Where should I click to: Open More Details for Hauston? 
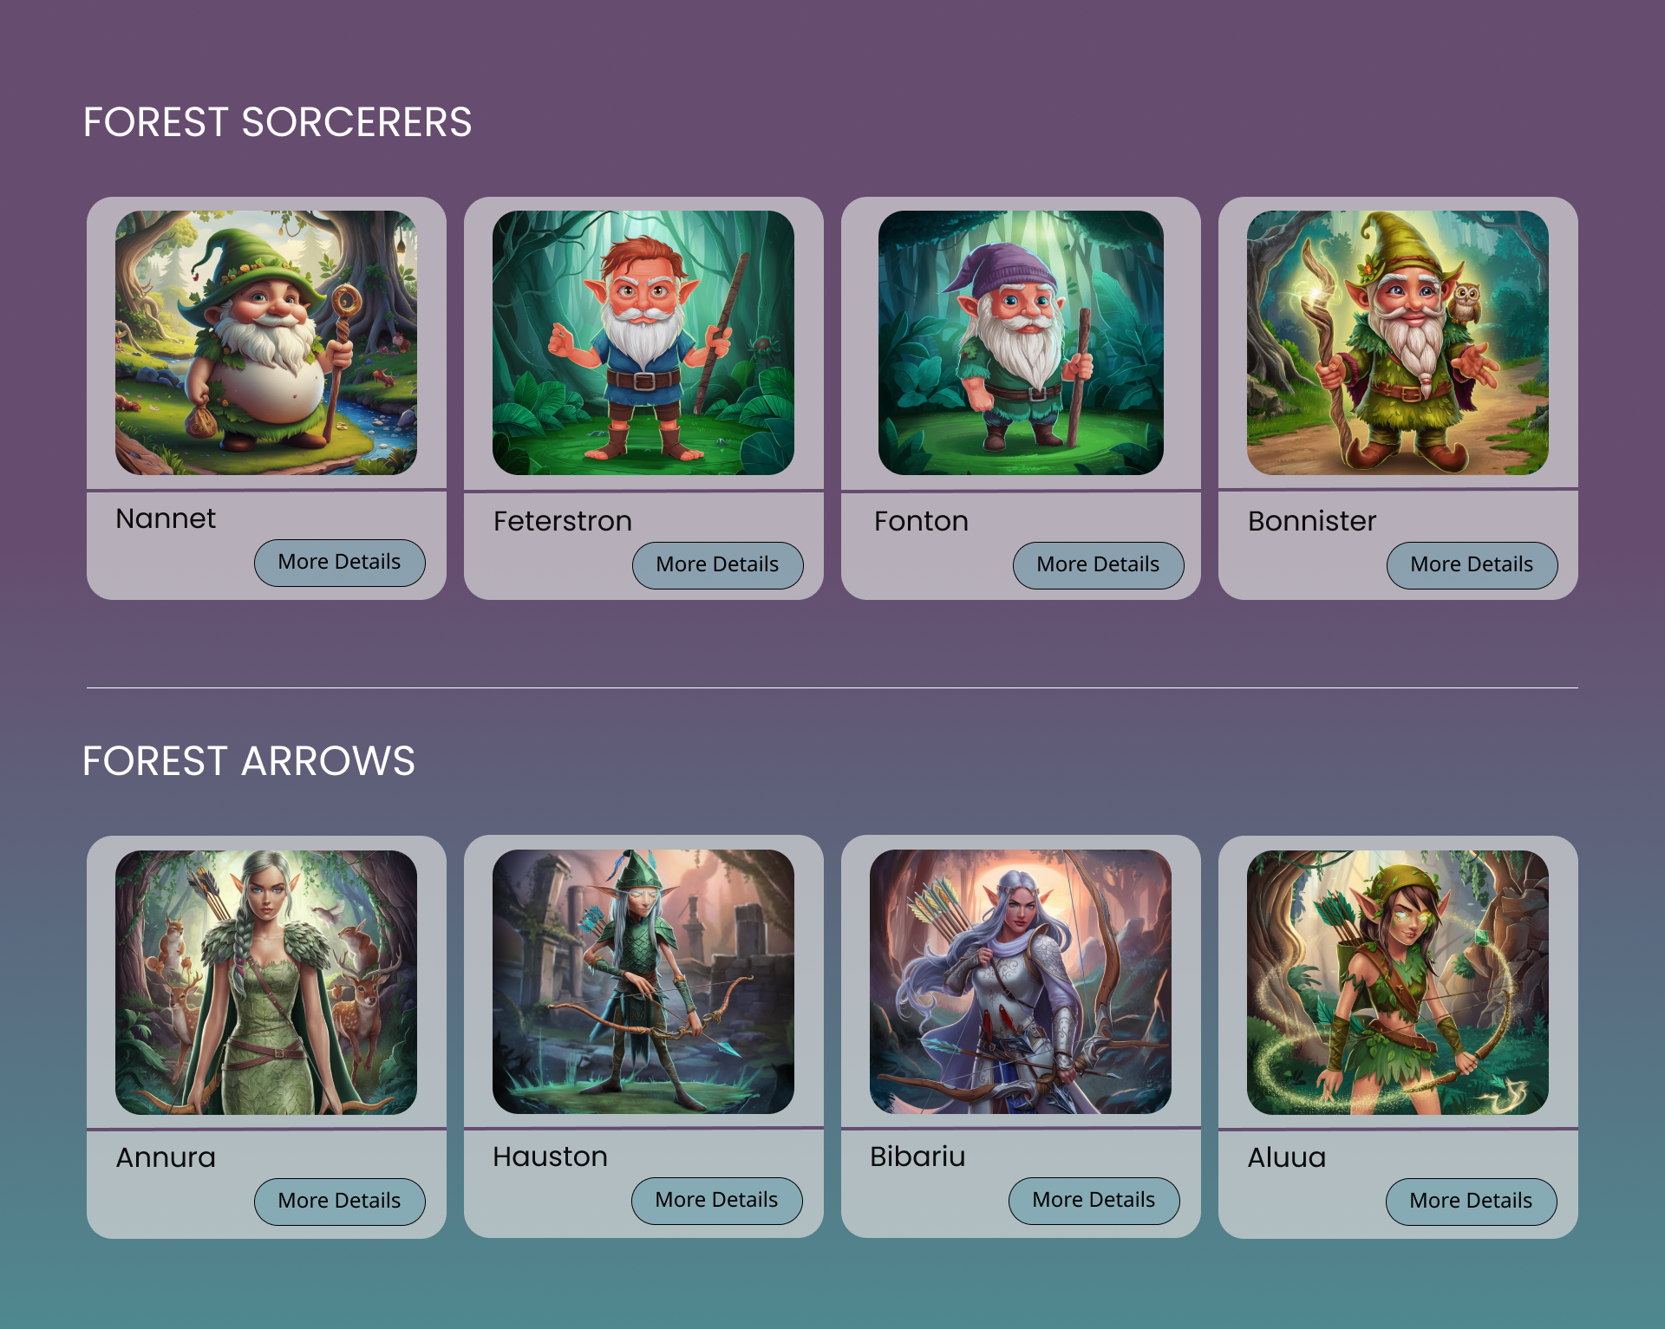(x=717, y=1201)
